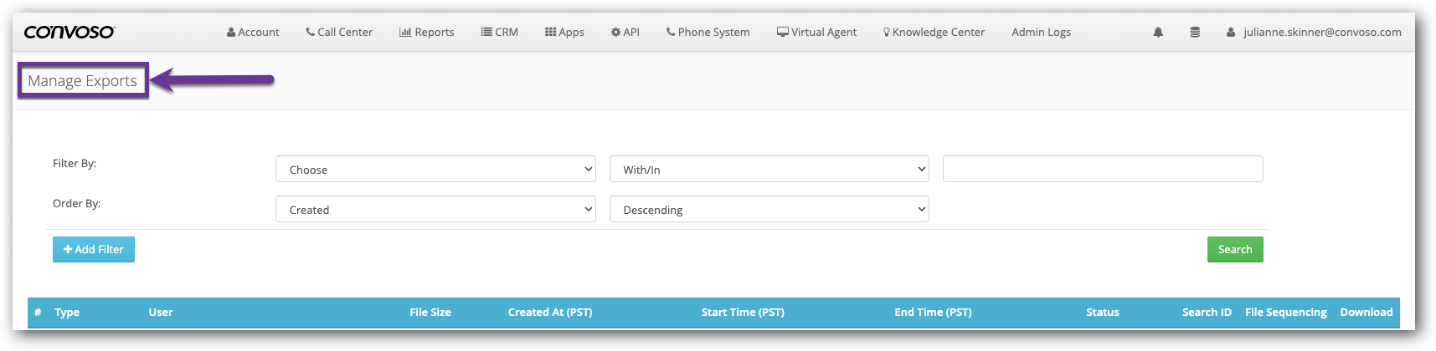This screenshot has width=1436, height=351.
Task: Click the Add Filter button
Action: (x=94, y=249)
